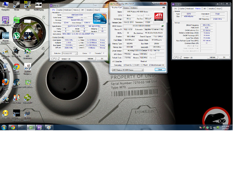Open the Computer desktop icon
Image resolution: width=239 pixels, height=183 pixels.
[6, 6]
